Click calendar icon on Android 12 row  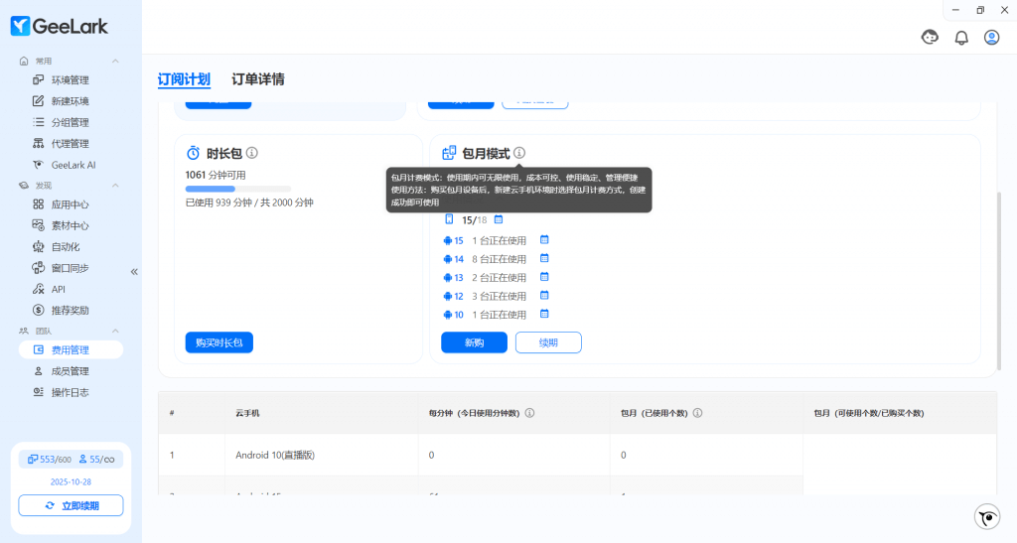(544, 296)
